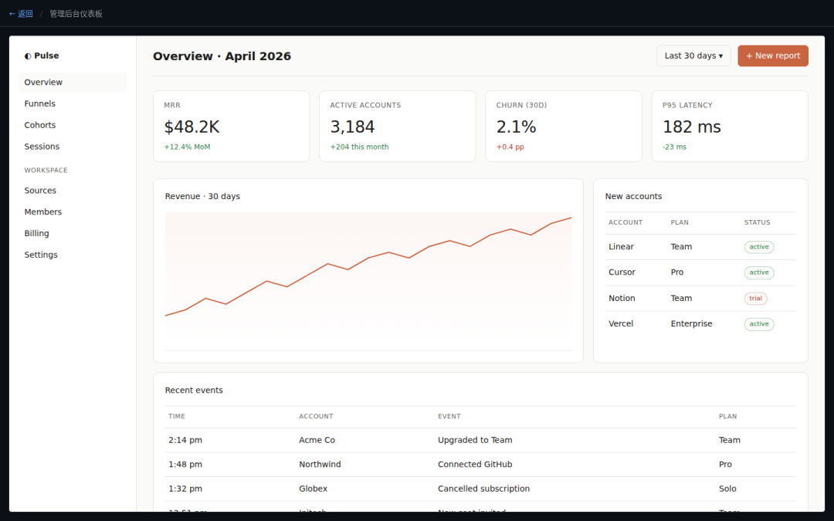The image size is (834, 521).
Task: Click the Pulse logo icon
Action: [x=28, y=56]
